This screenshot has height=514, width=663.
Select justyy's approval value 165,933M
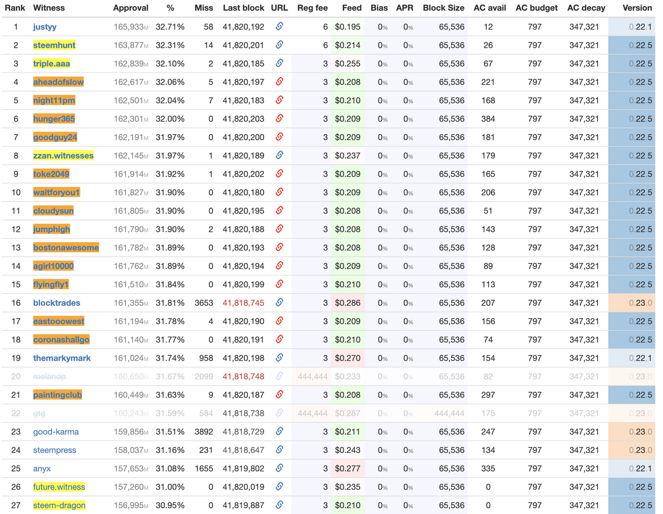click(x=131, y=27)
